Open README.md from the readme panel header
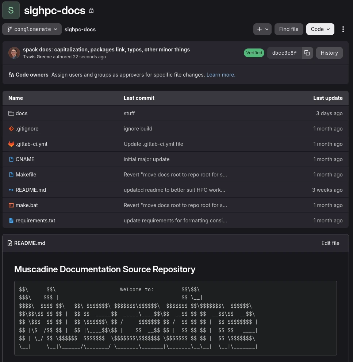Image resolution: width=353 pixels, height=362 pixels. pyautogui.click(x=30, y=243)
